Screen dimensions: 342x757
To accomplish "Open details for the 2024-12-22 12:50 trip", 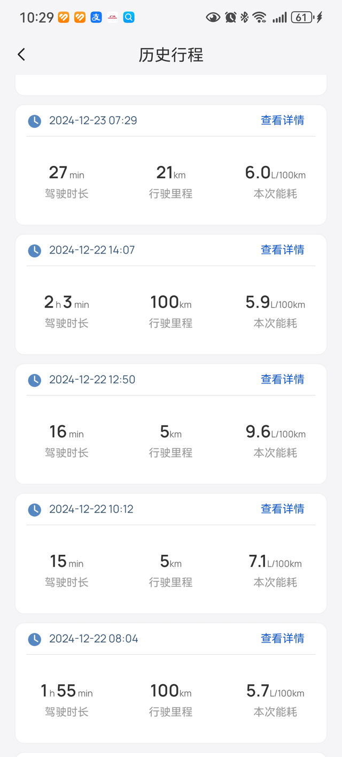I will pos(282,379).
